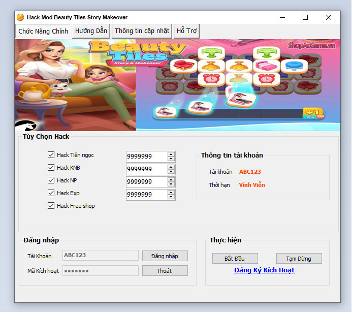Screen dimensions: 352x313
Task: Click the Thoát button
Action: coord(165,271)
